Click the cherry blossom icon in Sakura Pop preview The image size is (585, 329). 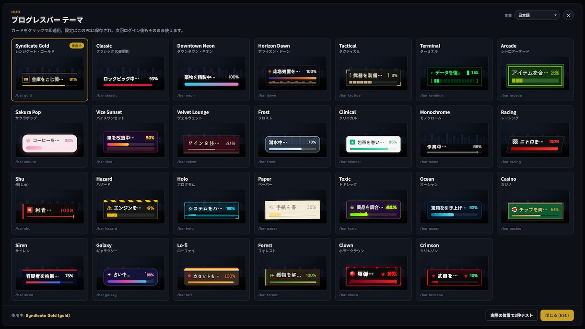coord(28,141)
